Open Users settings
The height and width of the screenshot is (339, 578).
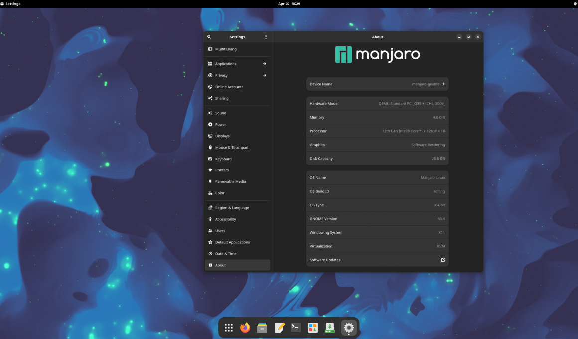[221, 230]
